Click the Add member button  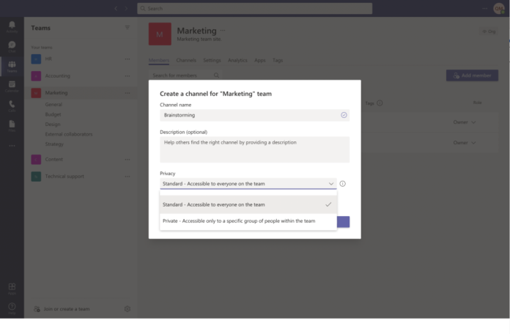[x=472, y=75]
